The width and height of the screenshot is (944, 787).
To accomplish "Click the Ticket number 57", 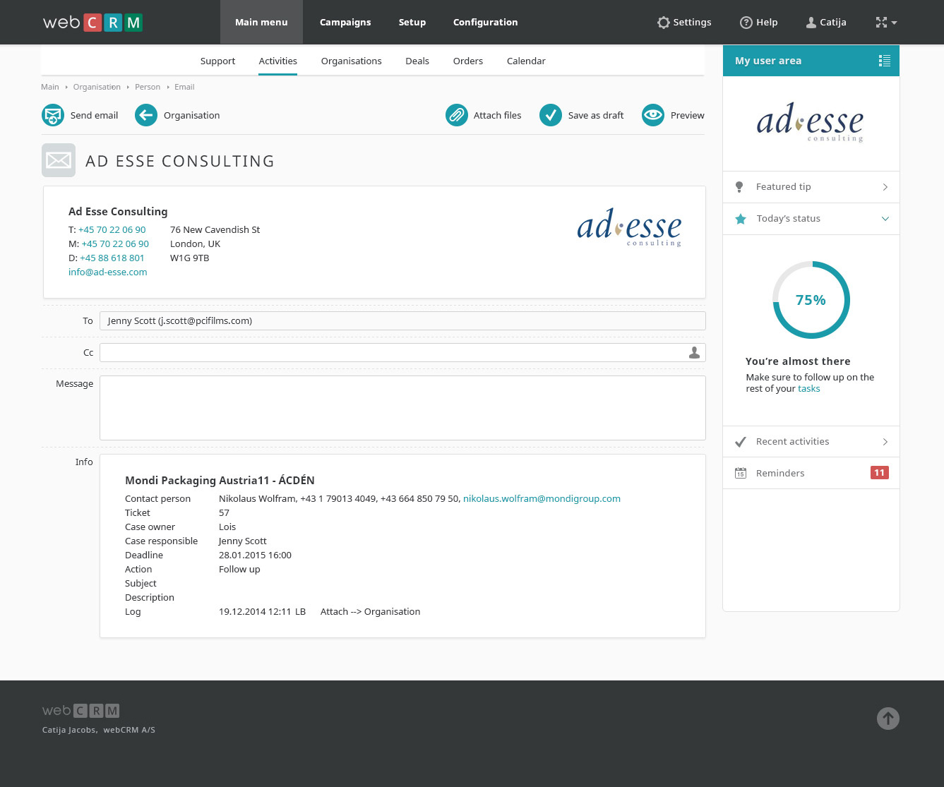I will coord(224,512).
